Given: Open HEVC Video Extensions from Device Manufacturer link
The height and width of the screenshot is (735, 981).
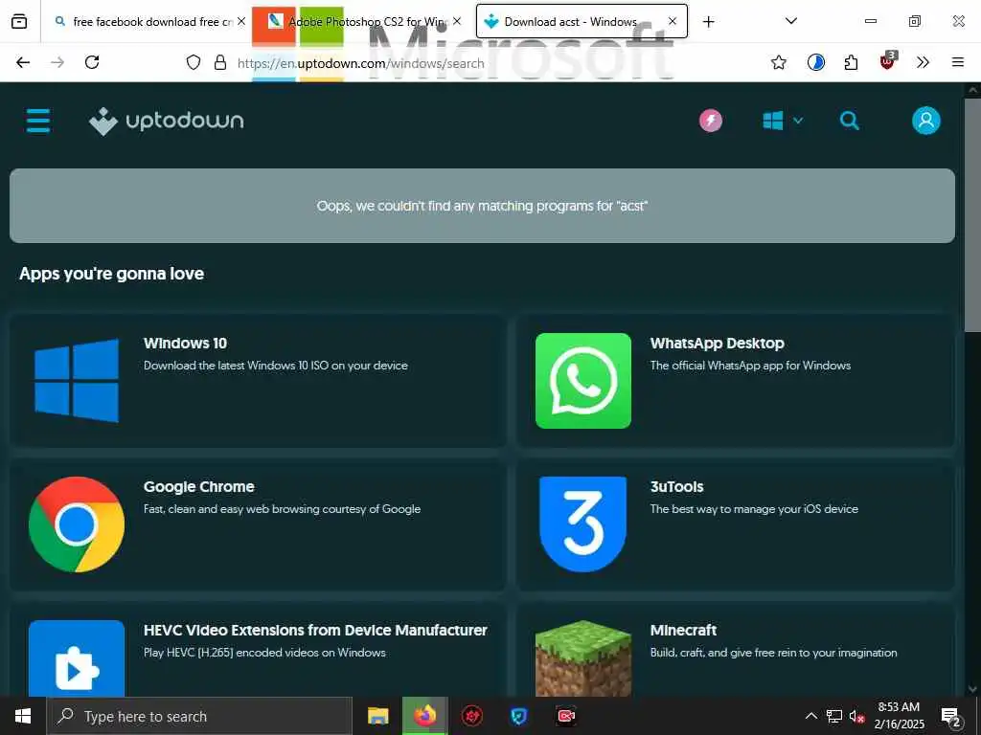Looking at the screenshot, I should (315, 630).
